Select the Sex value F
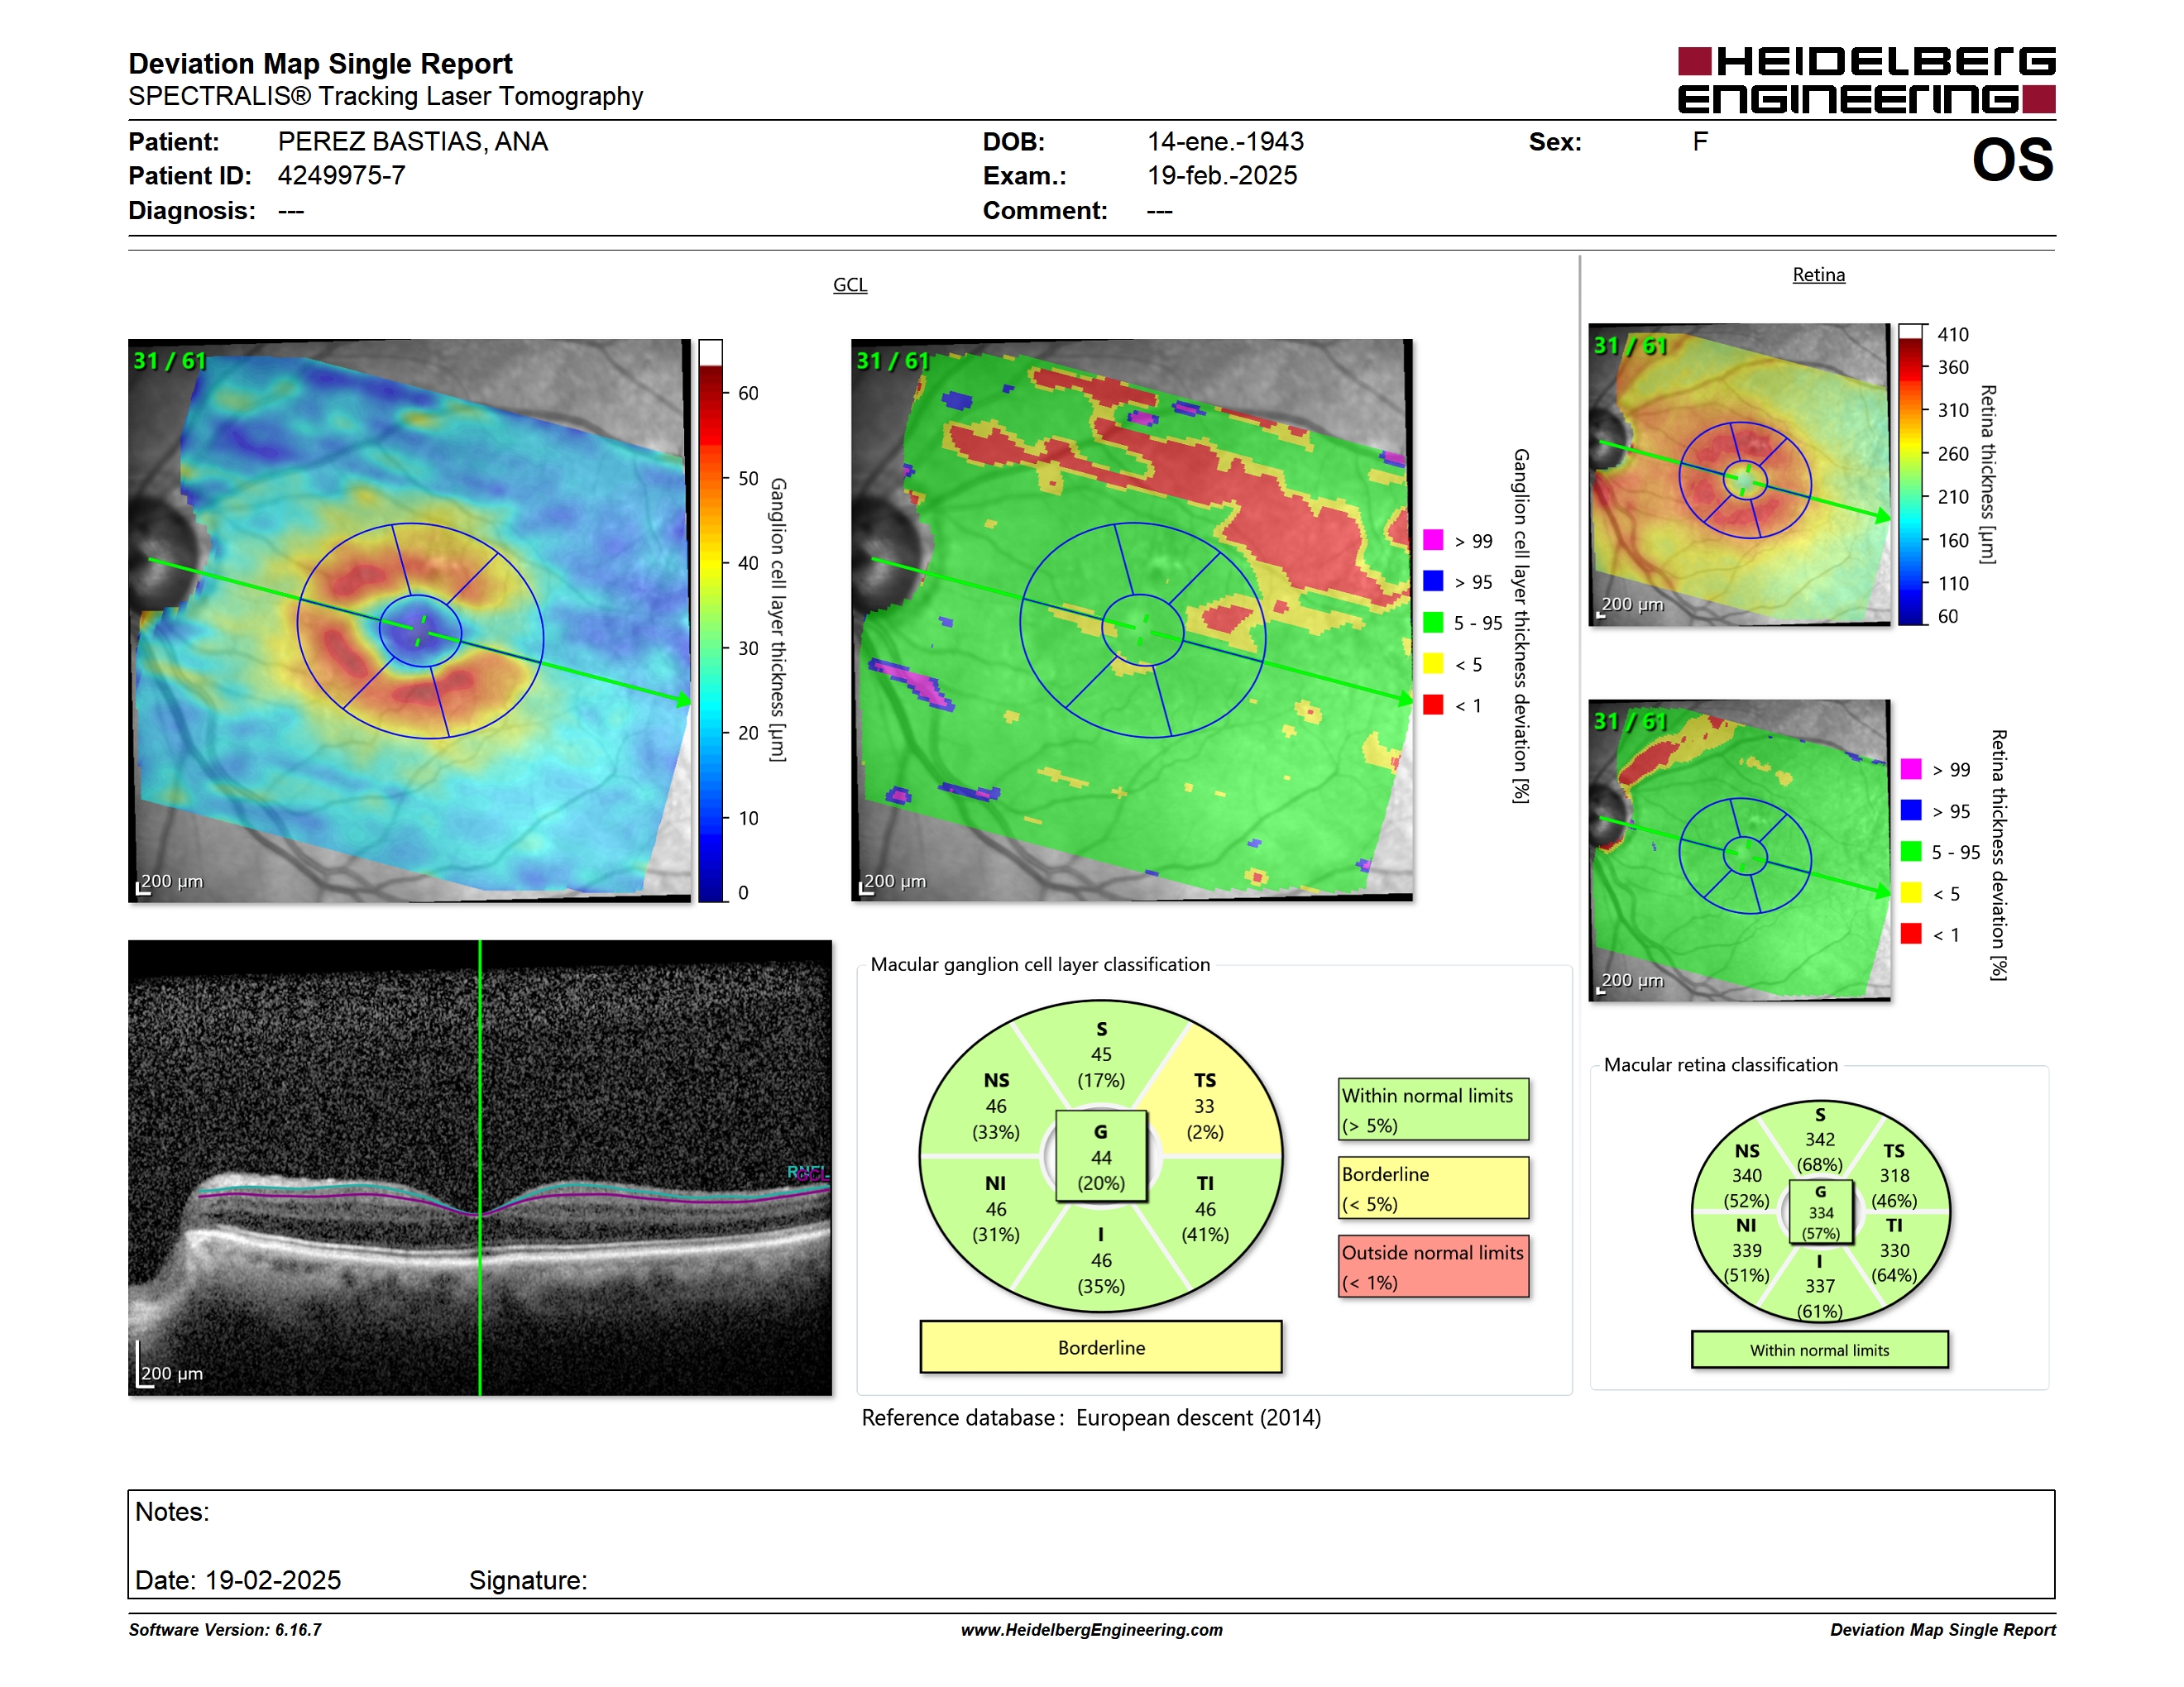Screen dimensions: 2184x1687 (1700, 142)
